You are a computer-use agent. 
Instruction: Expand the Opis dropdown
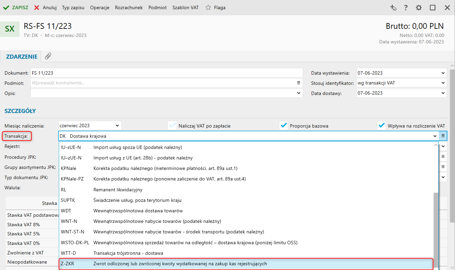tap(299, 93)
